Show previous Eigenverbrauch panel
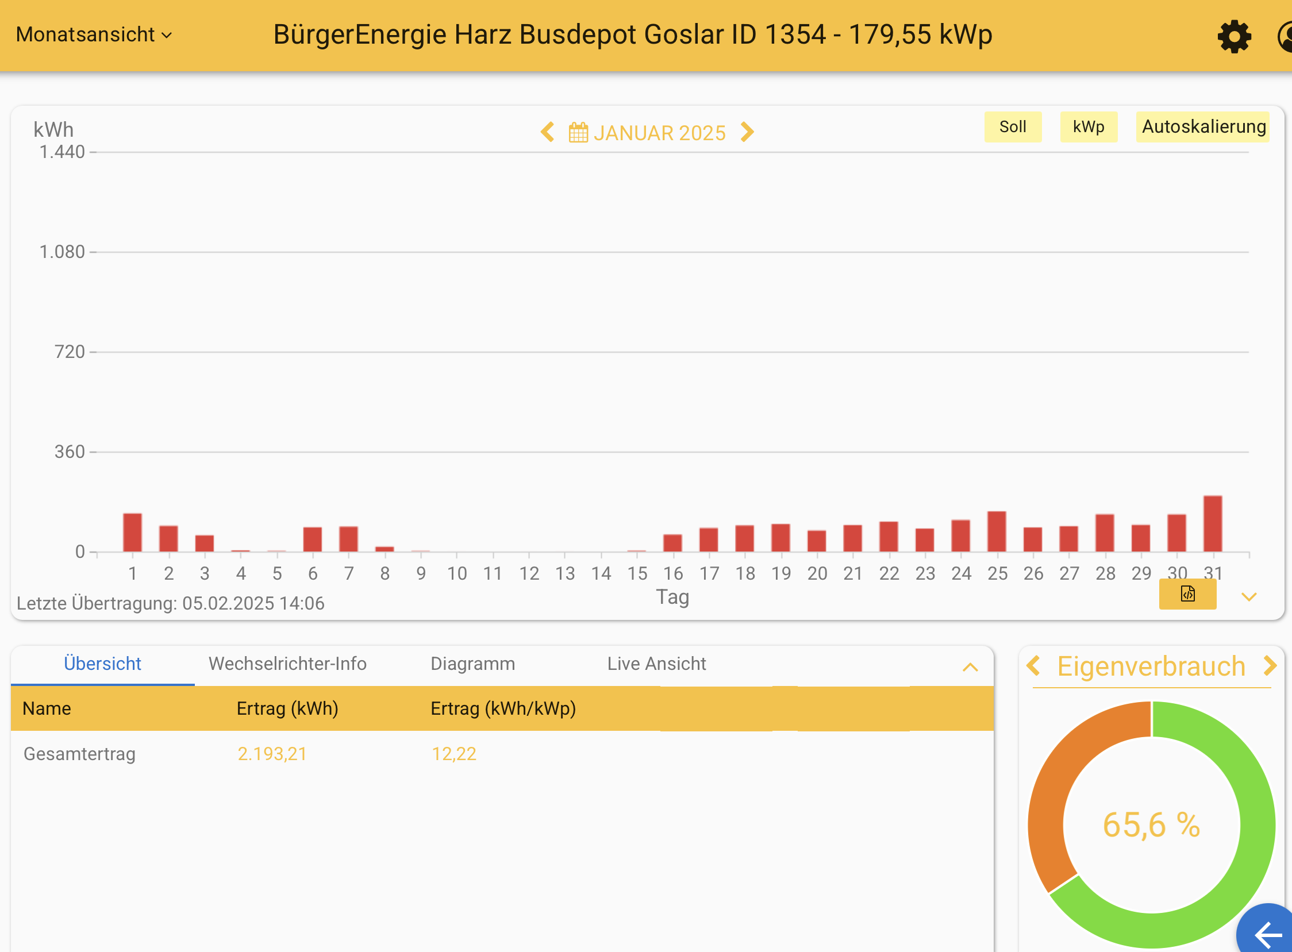Viewport: 1292px width, 952px height. (x=1033, y=666)
